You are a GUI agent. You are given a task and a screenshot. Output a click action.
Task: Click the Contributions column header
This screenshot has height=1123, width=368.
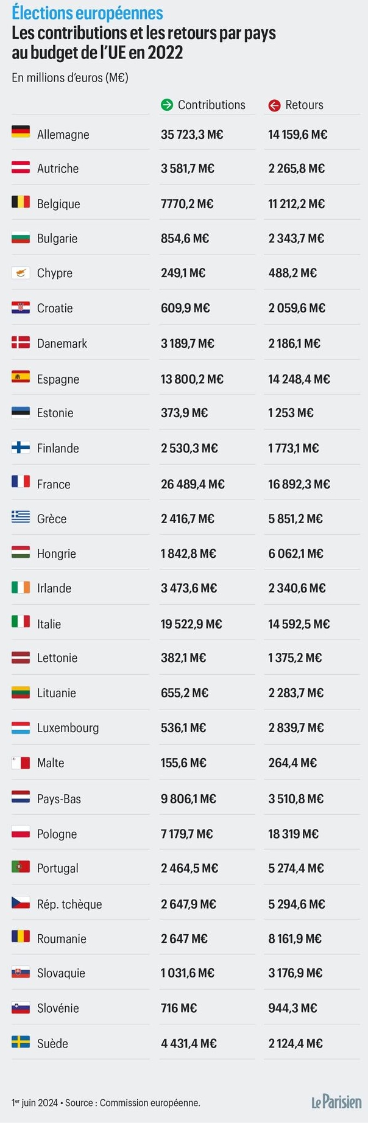(211, 105)
